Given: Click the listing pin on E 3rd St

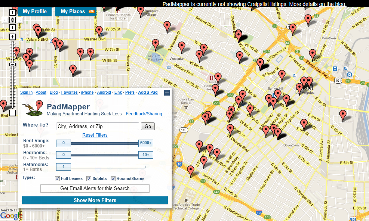Looking at the screenshot, I should [342, 116].
